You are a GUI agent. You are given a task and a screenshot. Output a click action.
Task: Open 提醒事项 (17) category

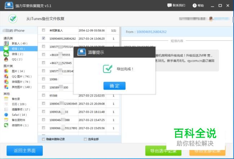pyautogui.click(x=21, y=109)
